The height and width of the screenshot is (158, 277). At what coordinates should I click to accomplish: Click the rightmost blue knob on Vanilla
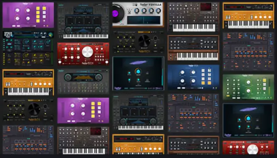[159, 11]
